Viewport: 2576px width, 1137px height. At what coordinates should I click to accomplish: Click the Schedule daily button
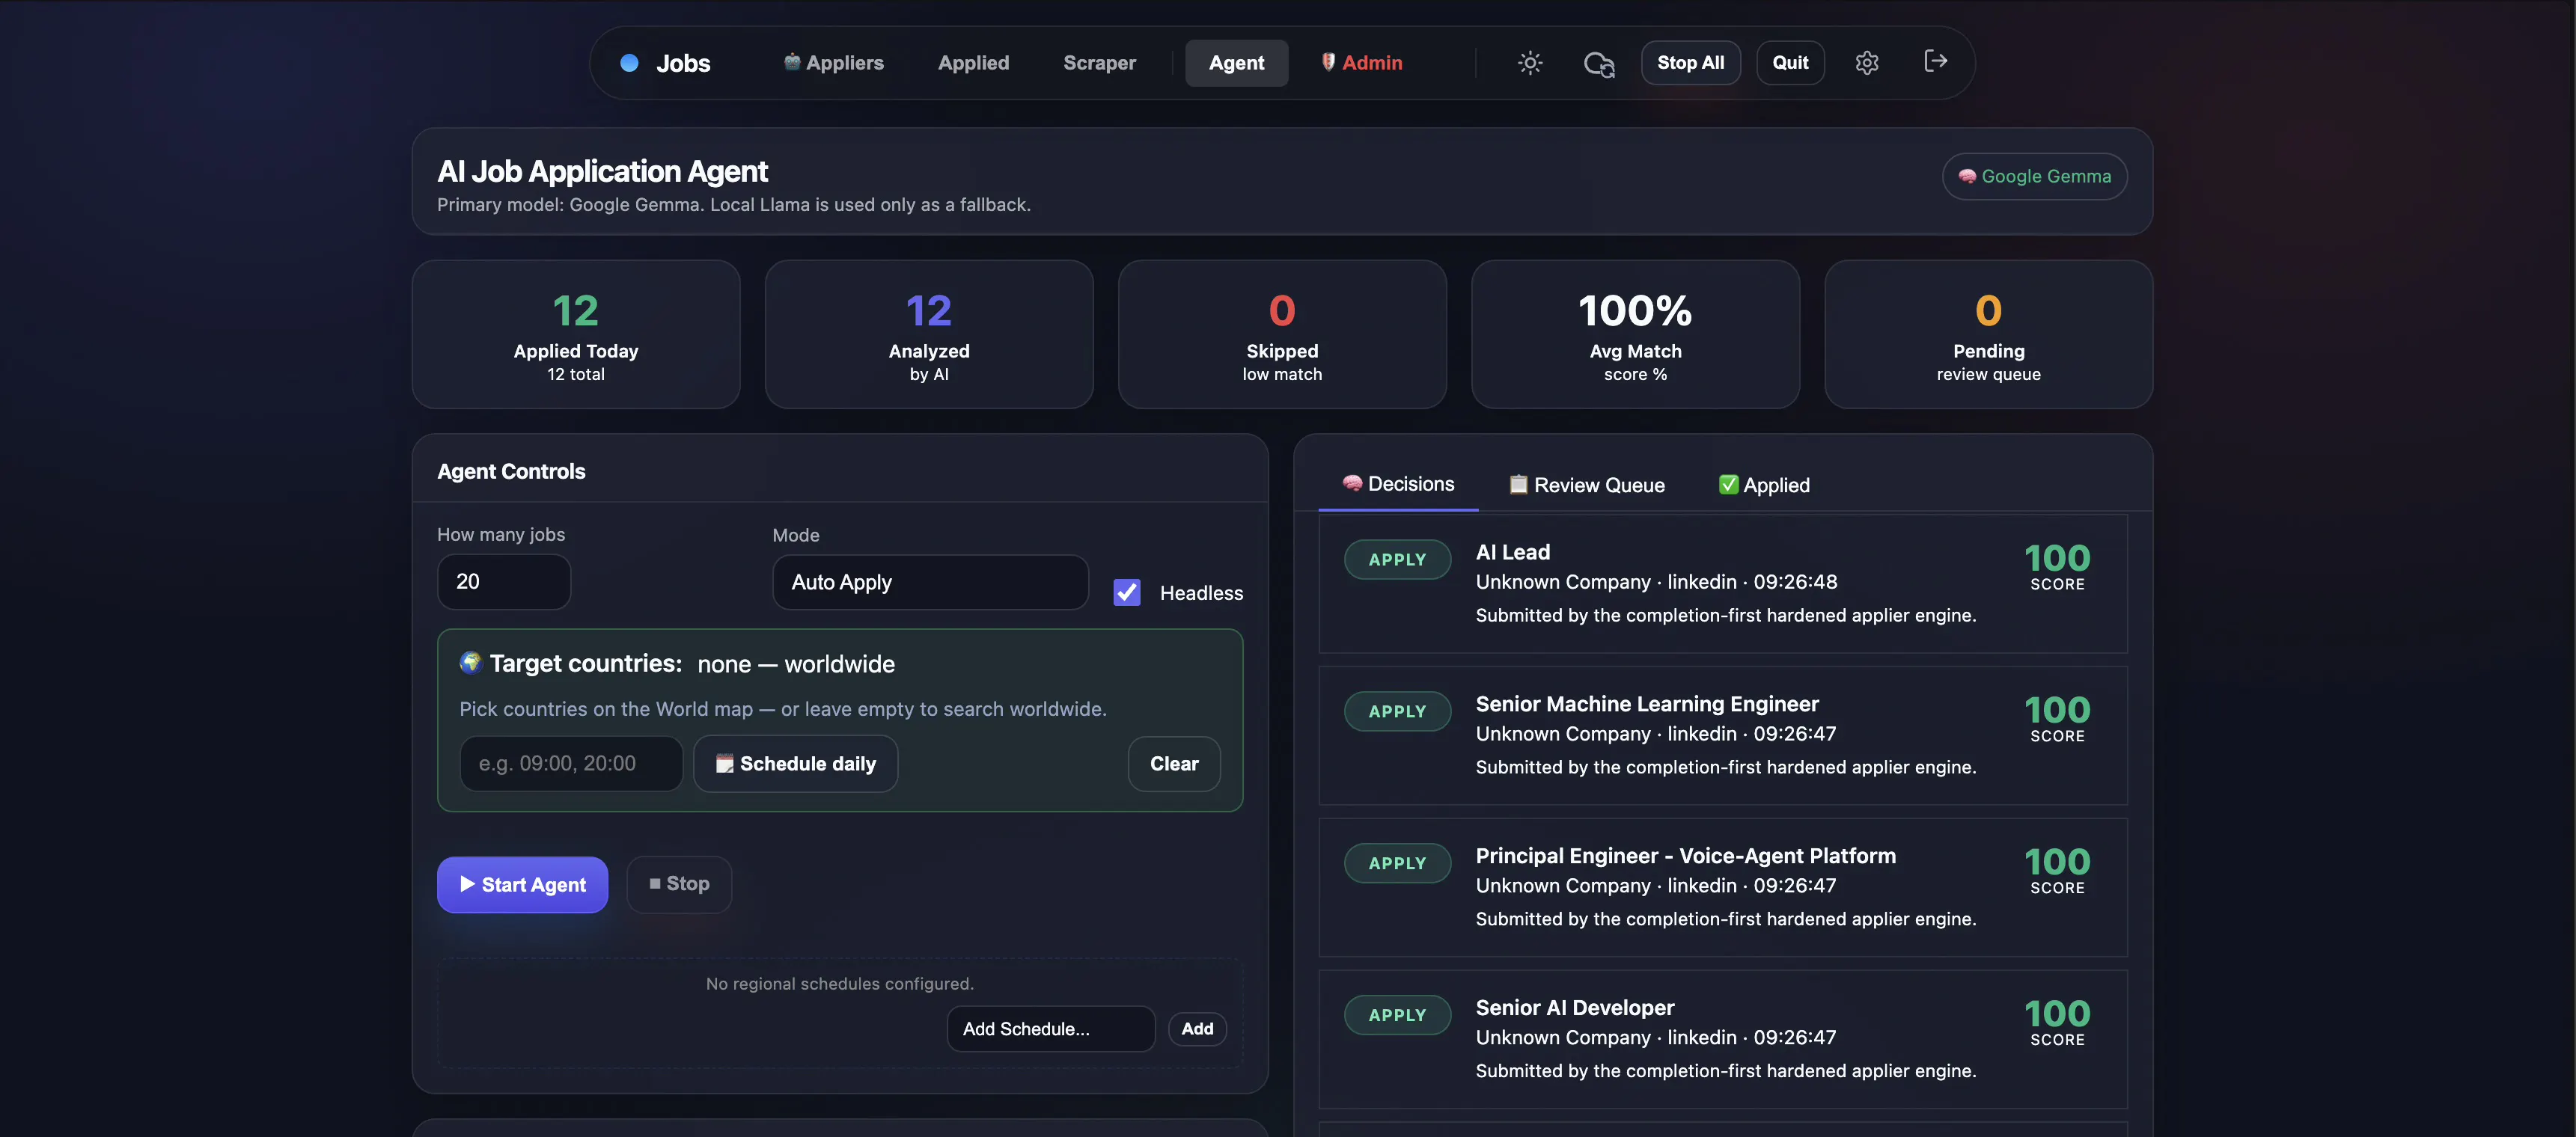point(795,764)
